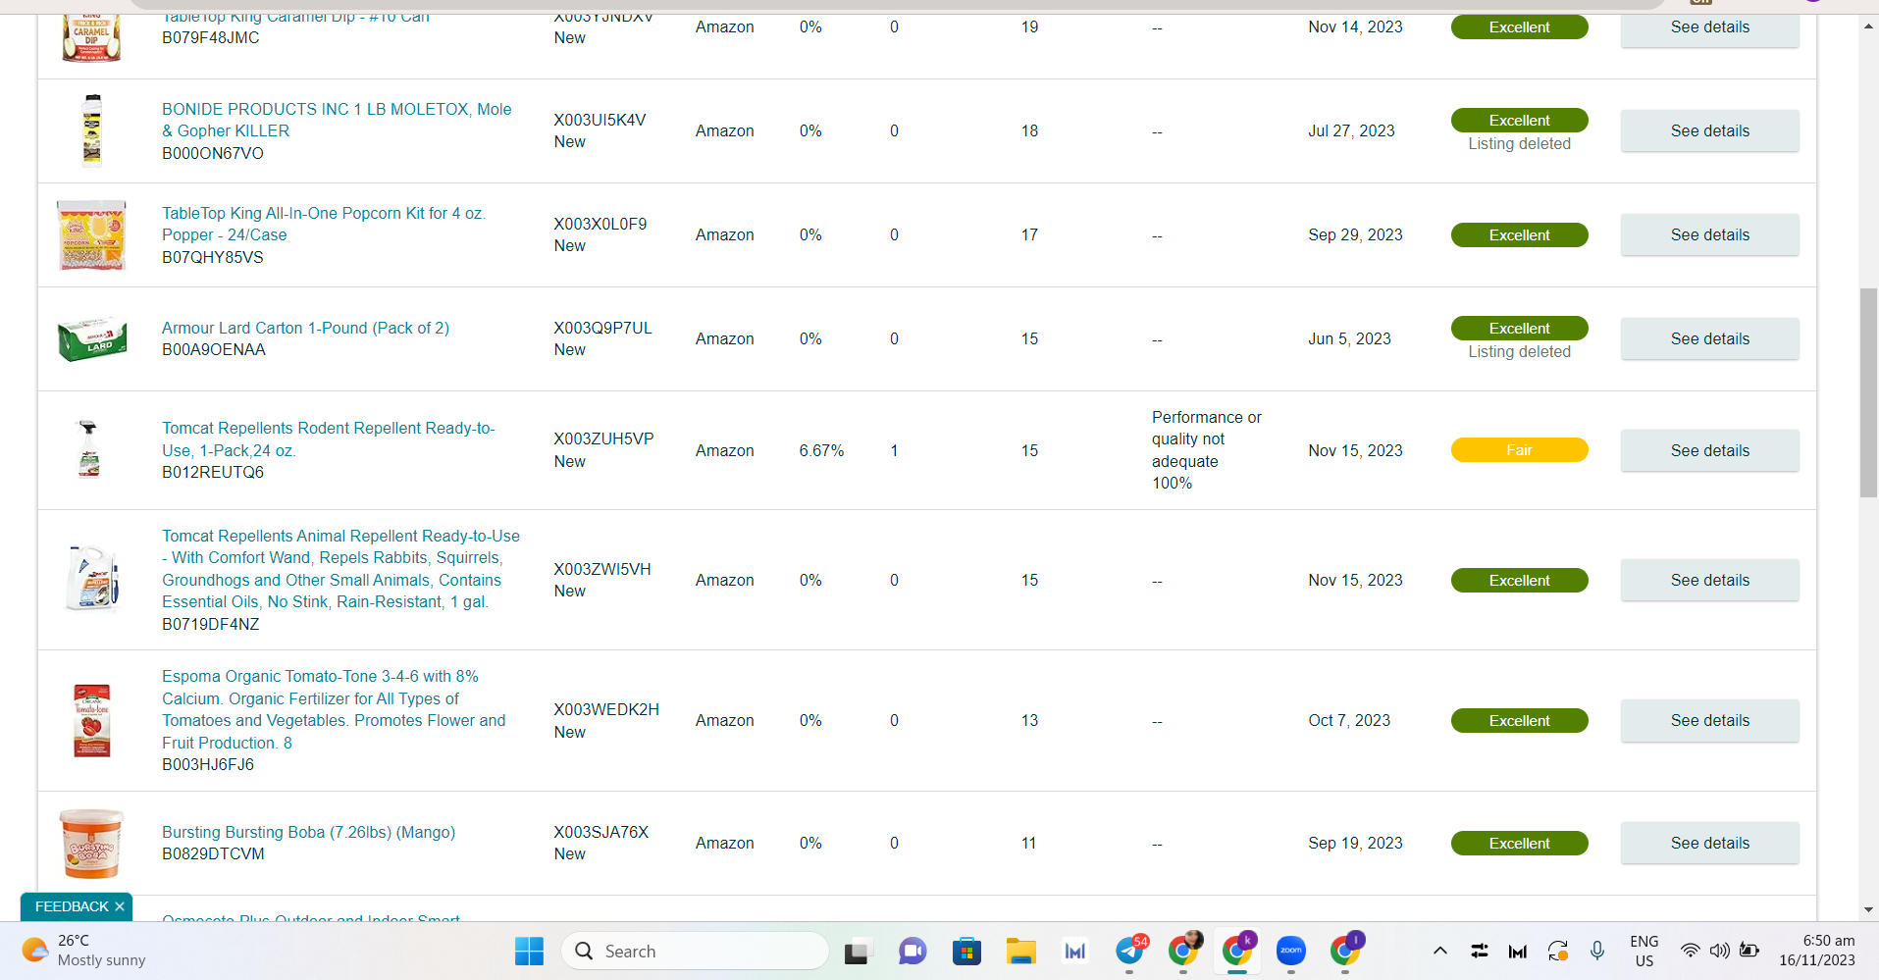The image size is (1879, 980).
Task: Click the ASIN text B012REUTQ6
Action: pyautogui.click(x=213, y=472)
